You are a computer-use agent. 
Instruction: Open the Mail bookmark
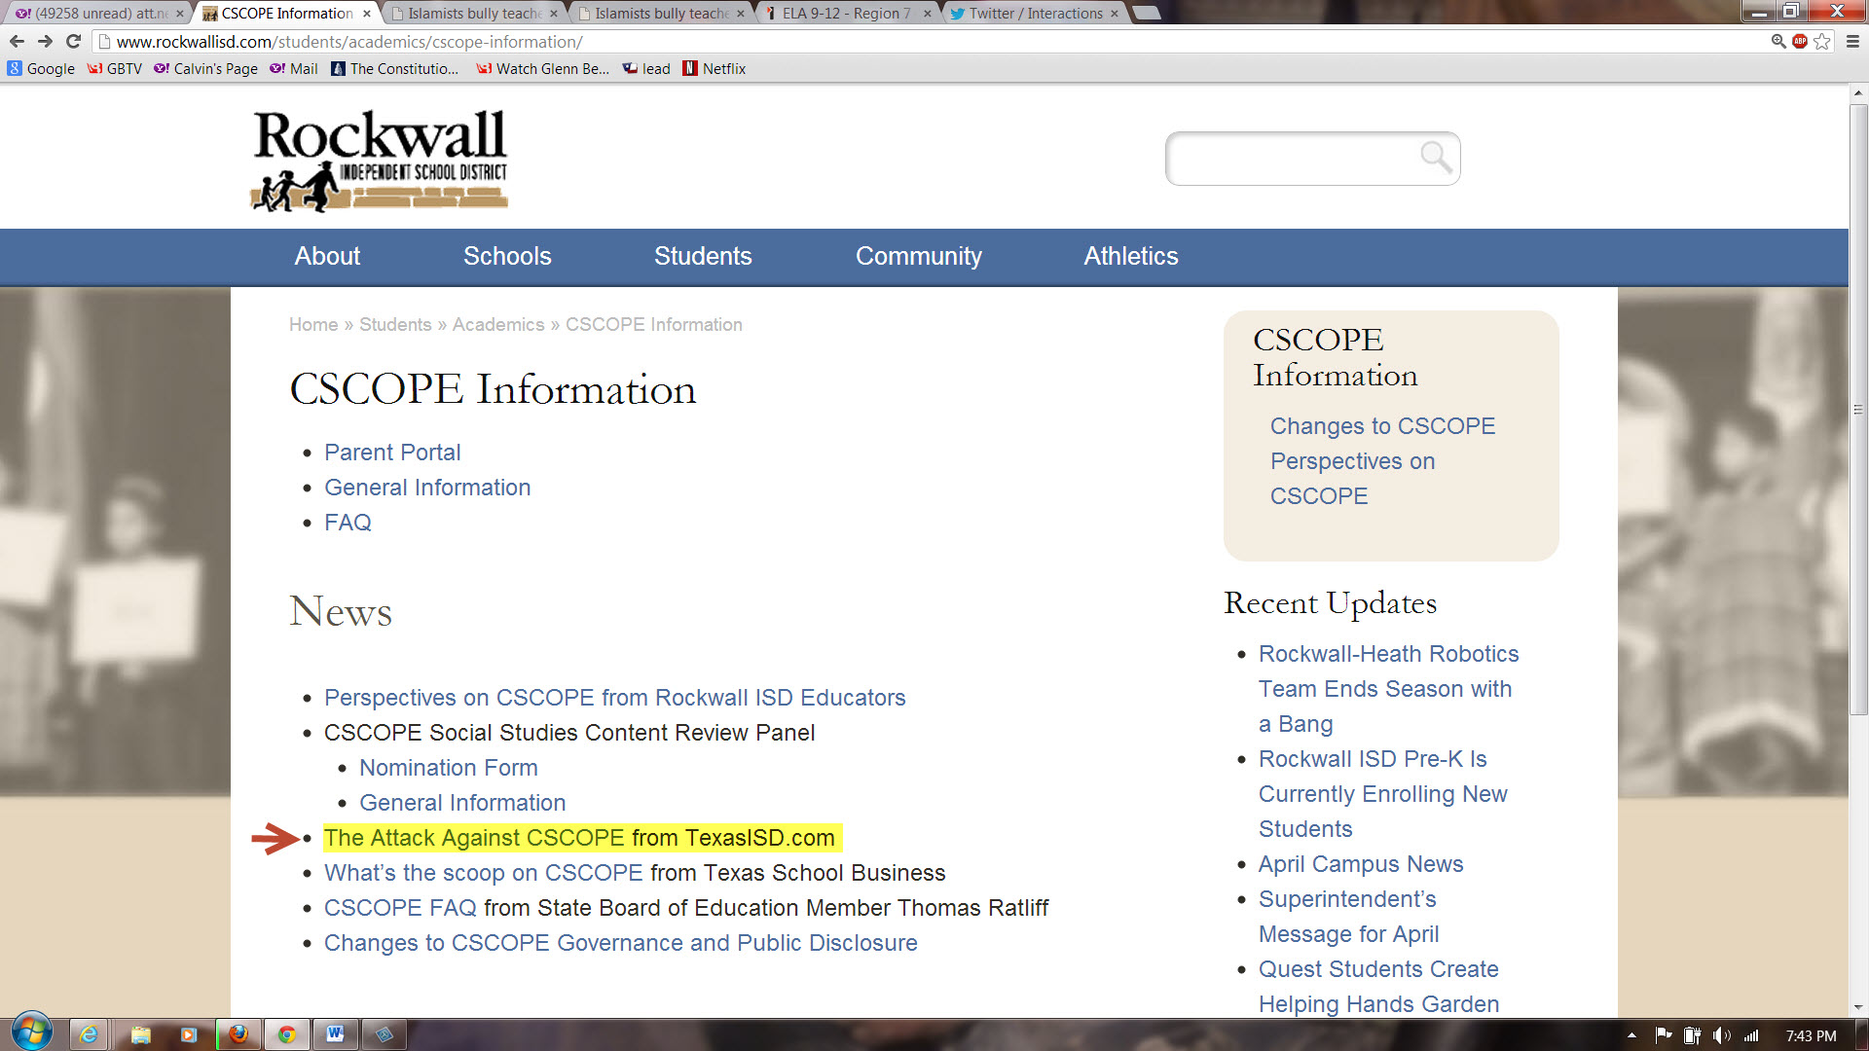(x=294, y=69)
